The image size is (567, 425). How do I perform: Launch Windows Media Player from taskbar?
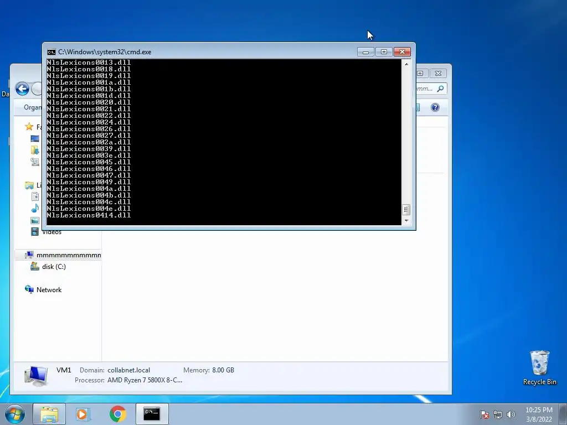pos(83,414)
